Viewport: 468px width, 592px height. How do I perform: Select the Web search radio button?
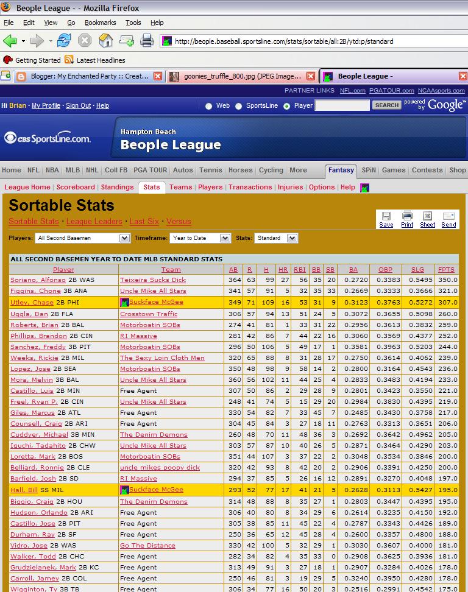click(208, 106)
